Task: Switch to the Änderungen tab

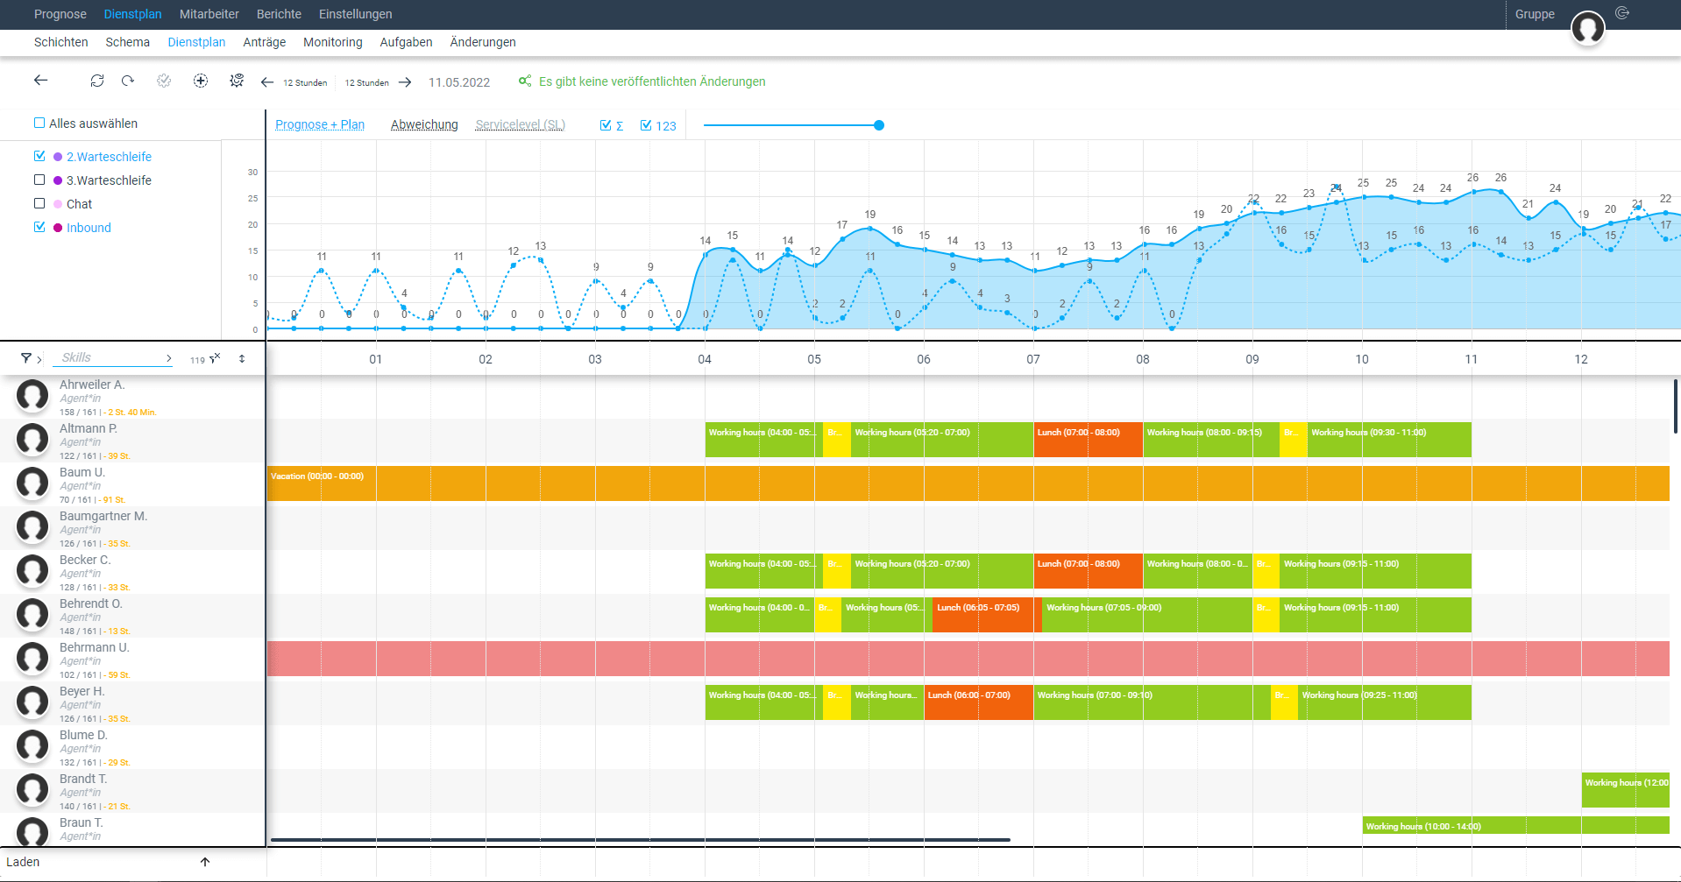Action: 483,42
